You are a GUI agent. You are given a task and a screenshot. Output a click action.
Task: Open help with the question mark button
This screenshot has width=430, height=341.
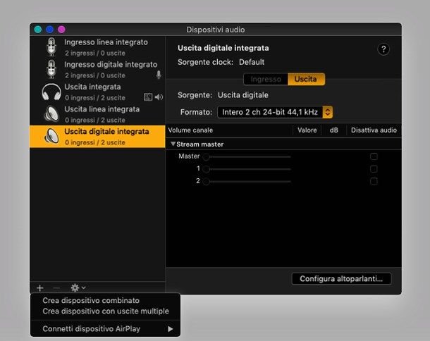tap(383, 49)
